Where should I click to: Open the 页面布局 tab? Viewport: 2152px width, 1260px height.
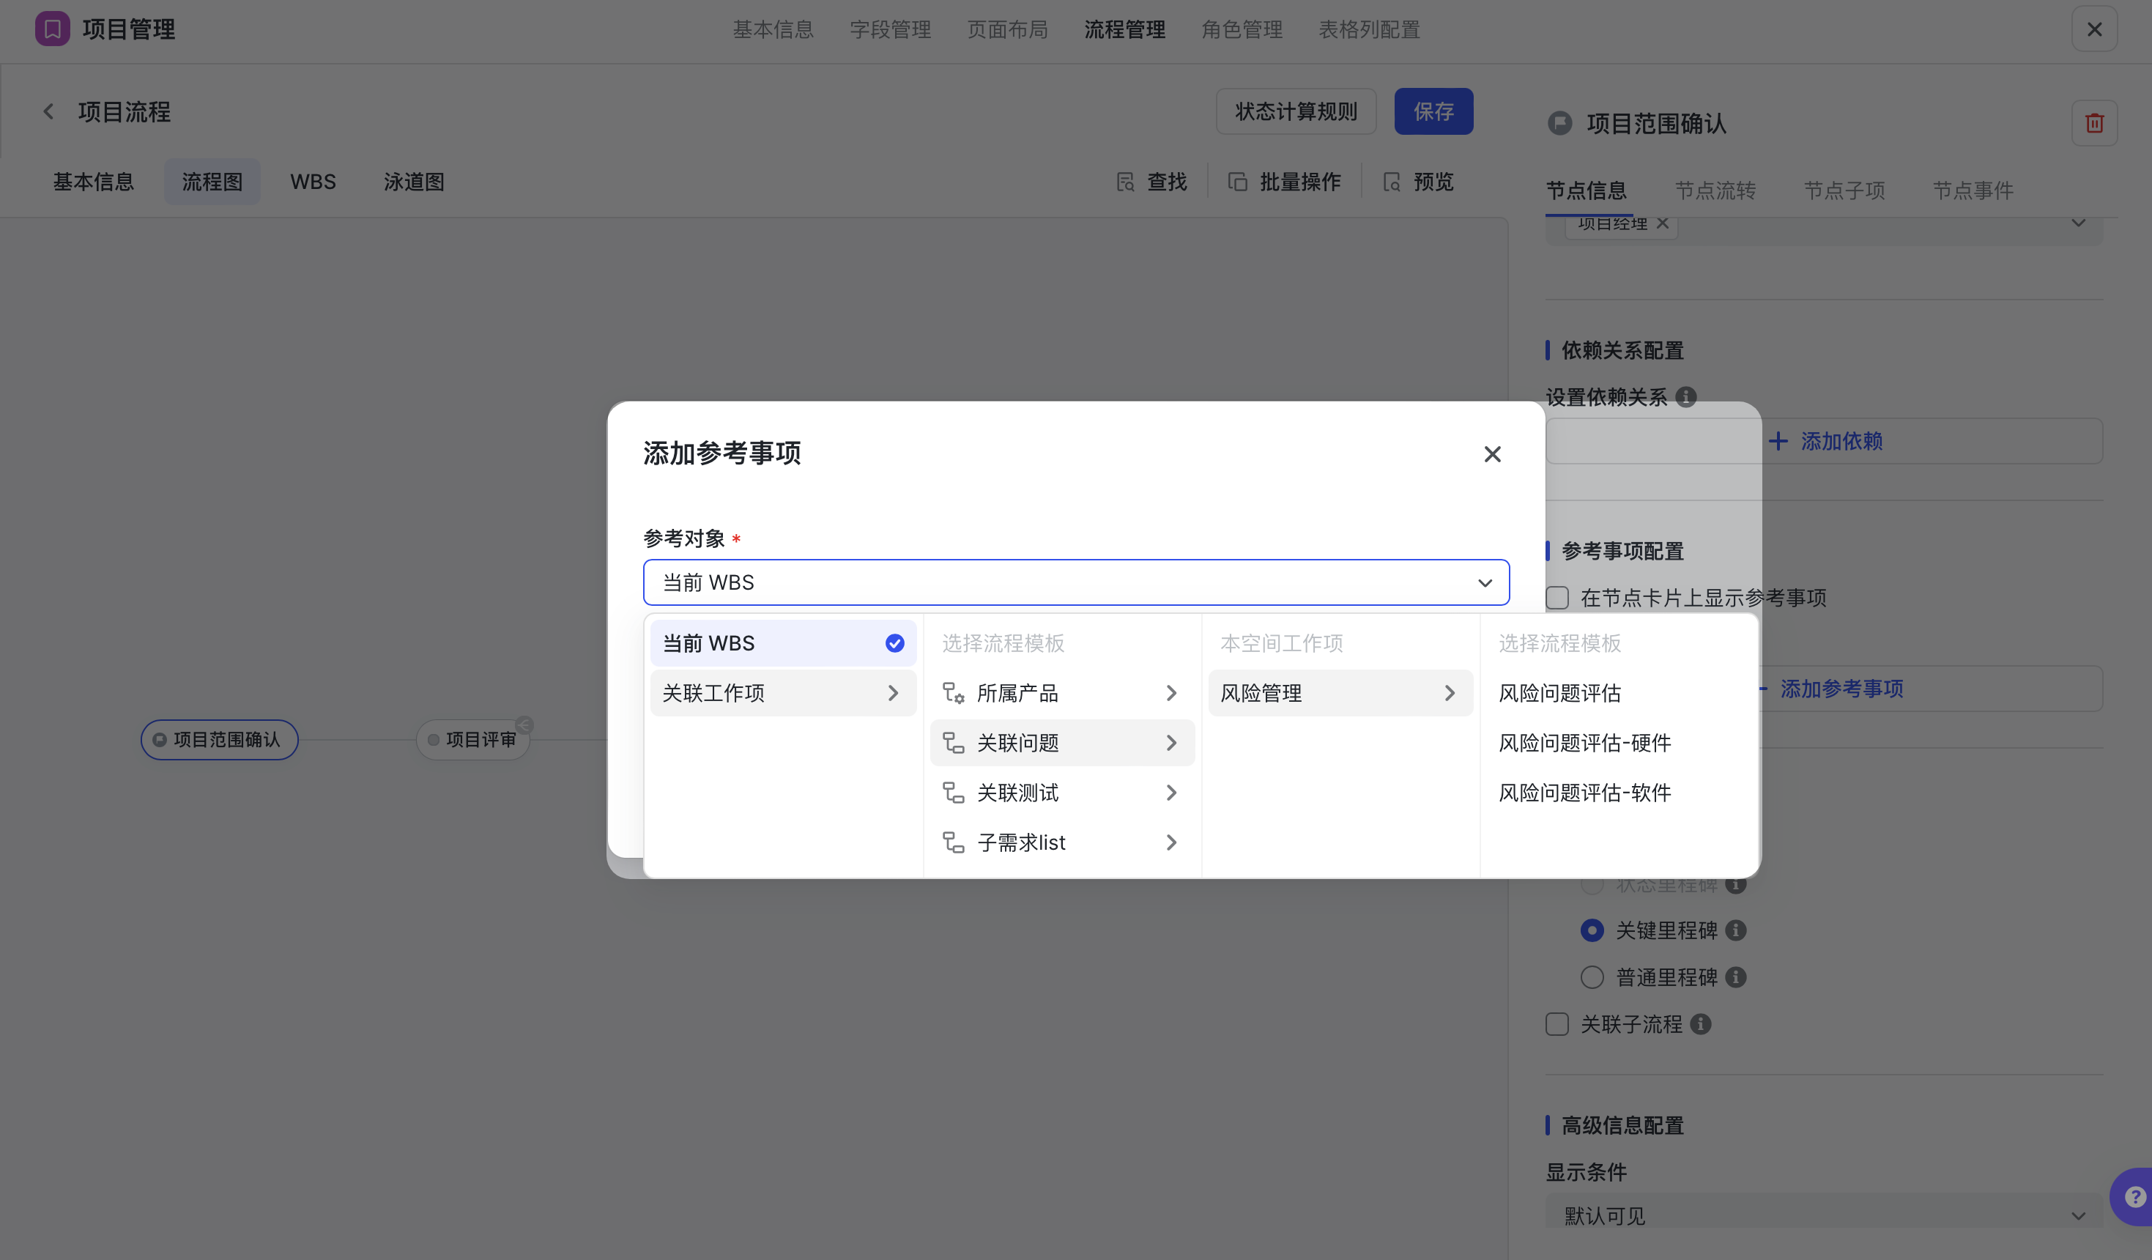pyautogui.click(x=1007, y=29)
